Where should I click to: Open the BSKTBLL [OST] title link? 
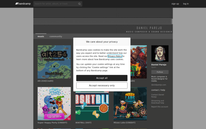(x=83, y=123)
